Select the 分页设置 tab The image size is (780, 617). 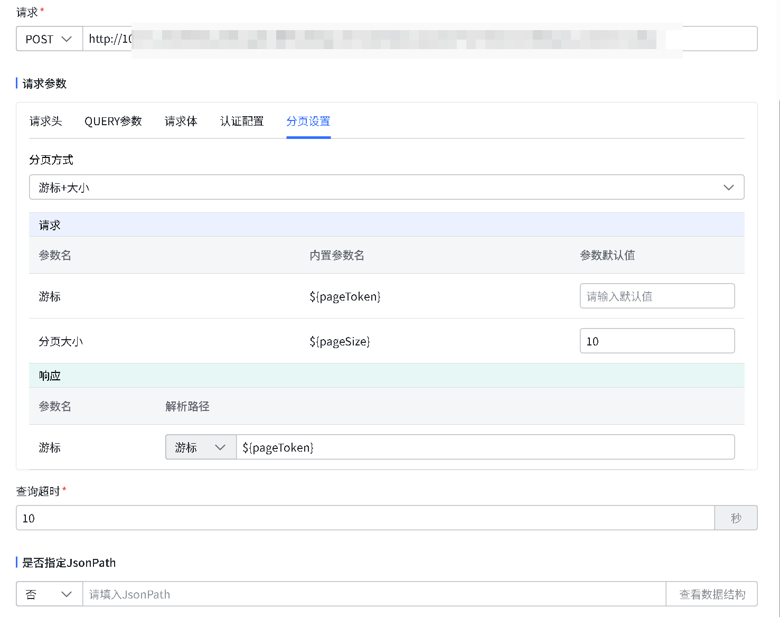coord(308,121)
